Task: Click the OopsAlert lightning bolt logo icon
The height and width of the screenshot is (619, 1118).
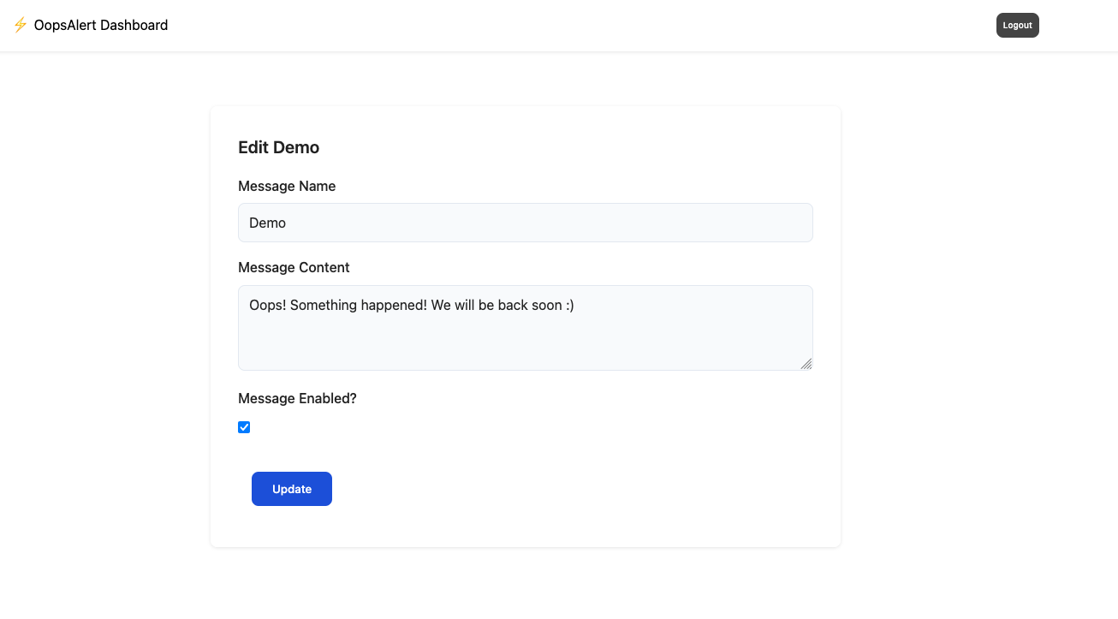Action: click(x=21, y=25)
